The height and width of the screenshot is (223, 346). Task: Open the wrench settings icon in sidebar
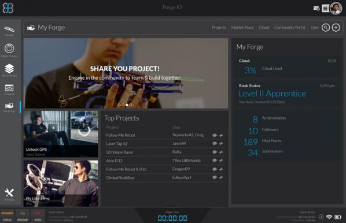point(9,194)
